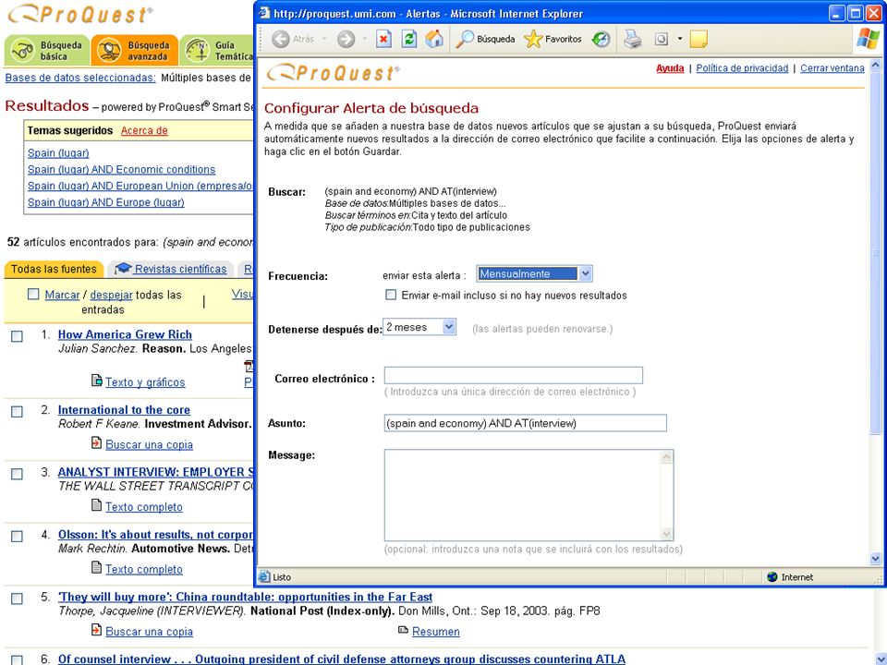Open the Búsqueda avanzada tab
Screen dimensions: 887x665
point(135,50)
